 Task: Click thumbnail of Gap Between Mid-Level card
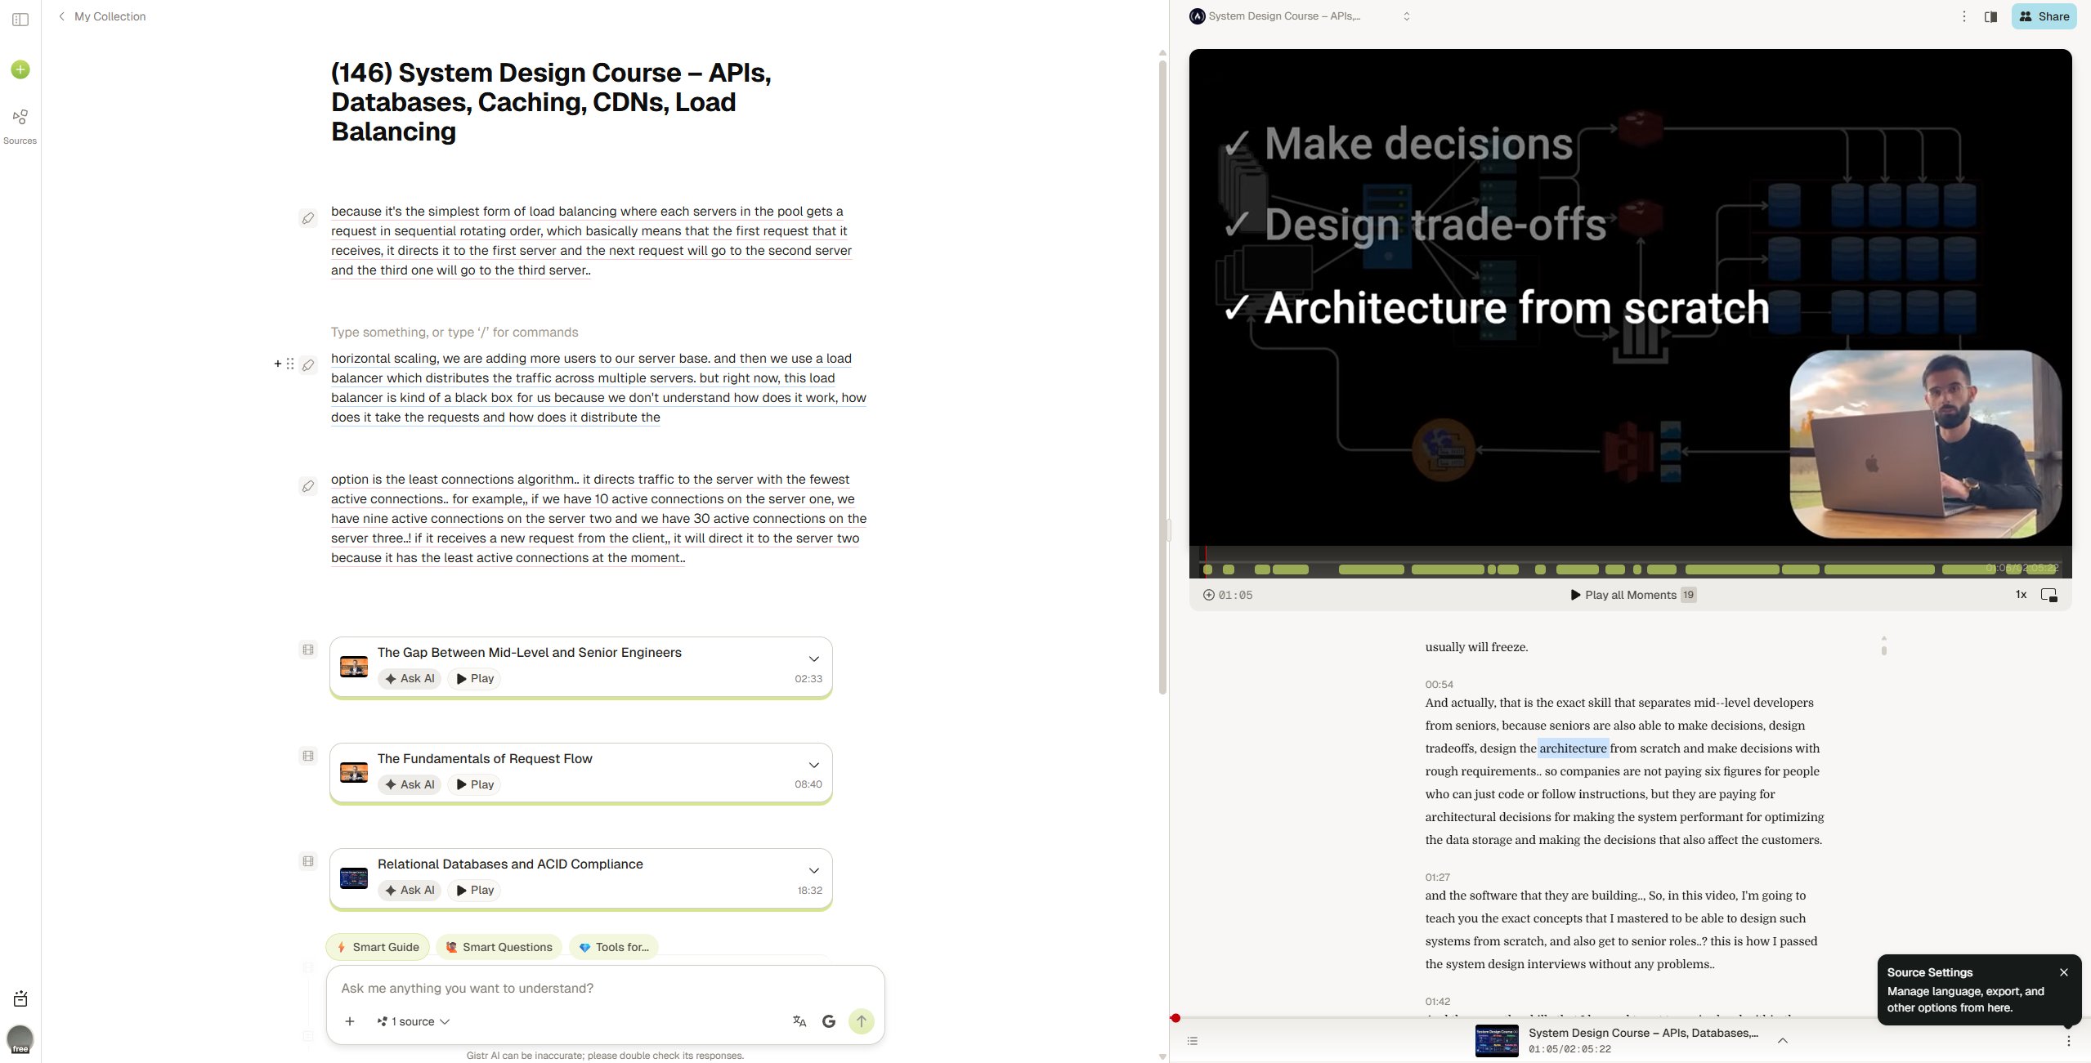coord(354,667)
